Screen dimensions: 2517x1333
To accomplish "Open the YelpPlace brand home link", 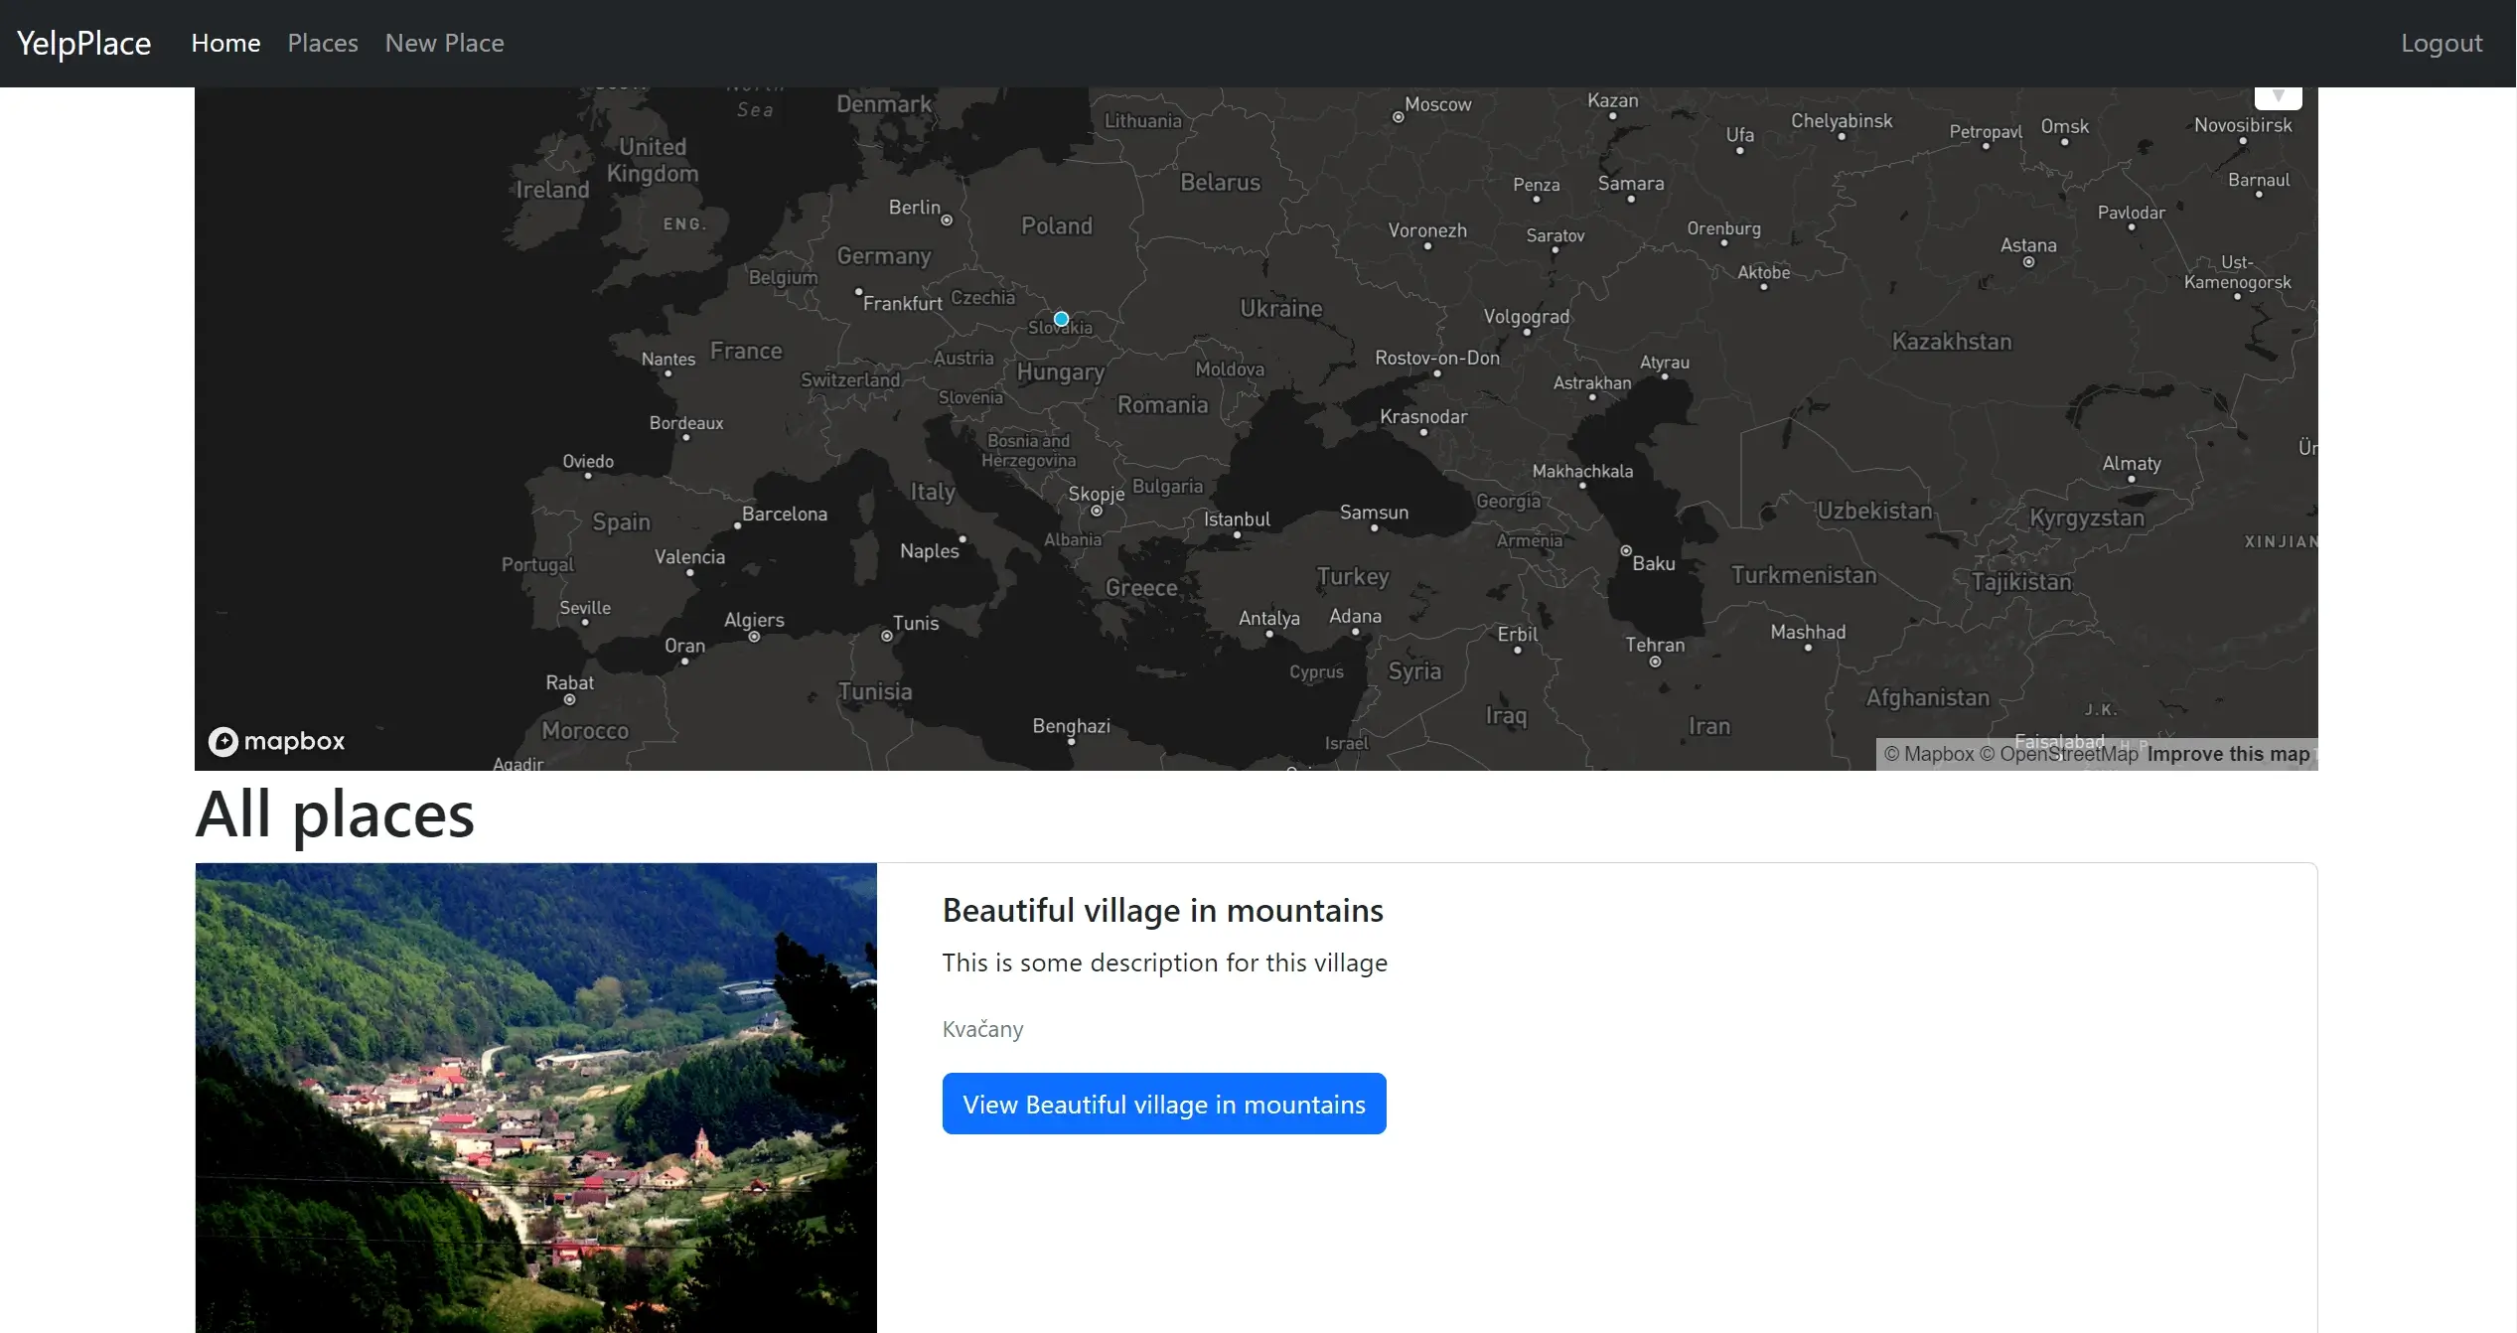I will 83,43.
